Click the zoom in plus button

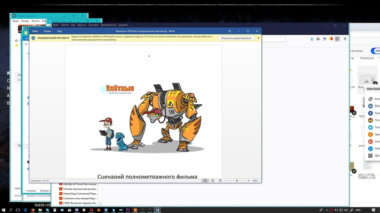(249, 181)
